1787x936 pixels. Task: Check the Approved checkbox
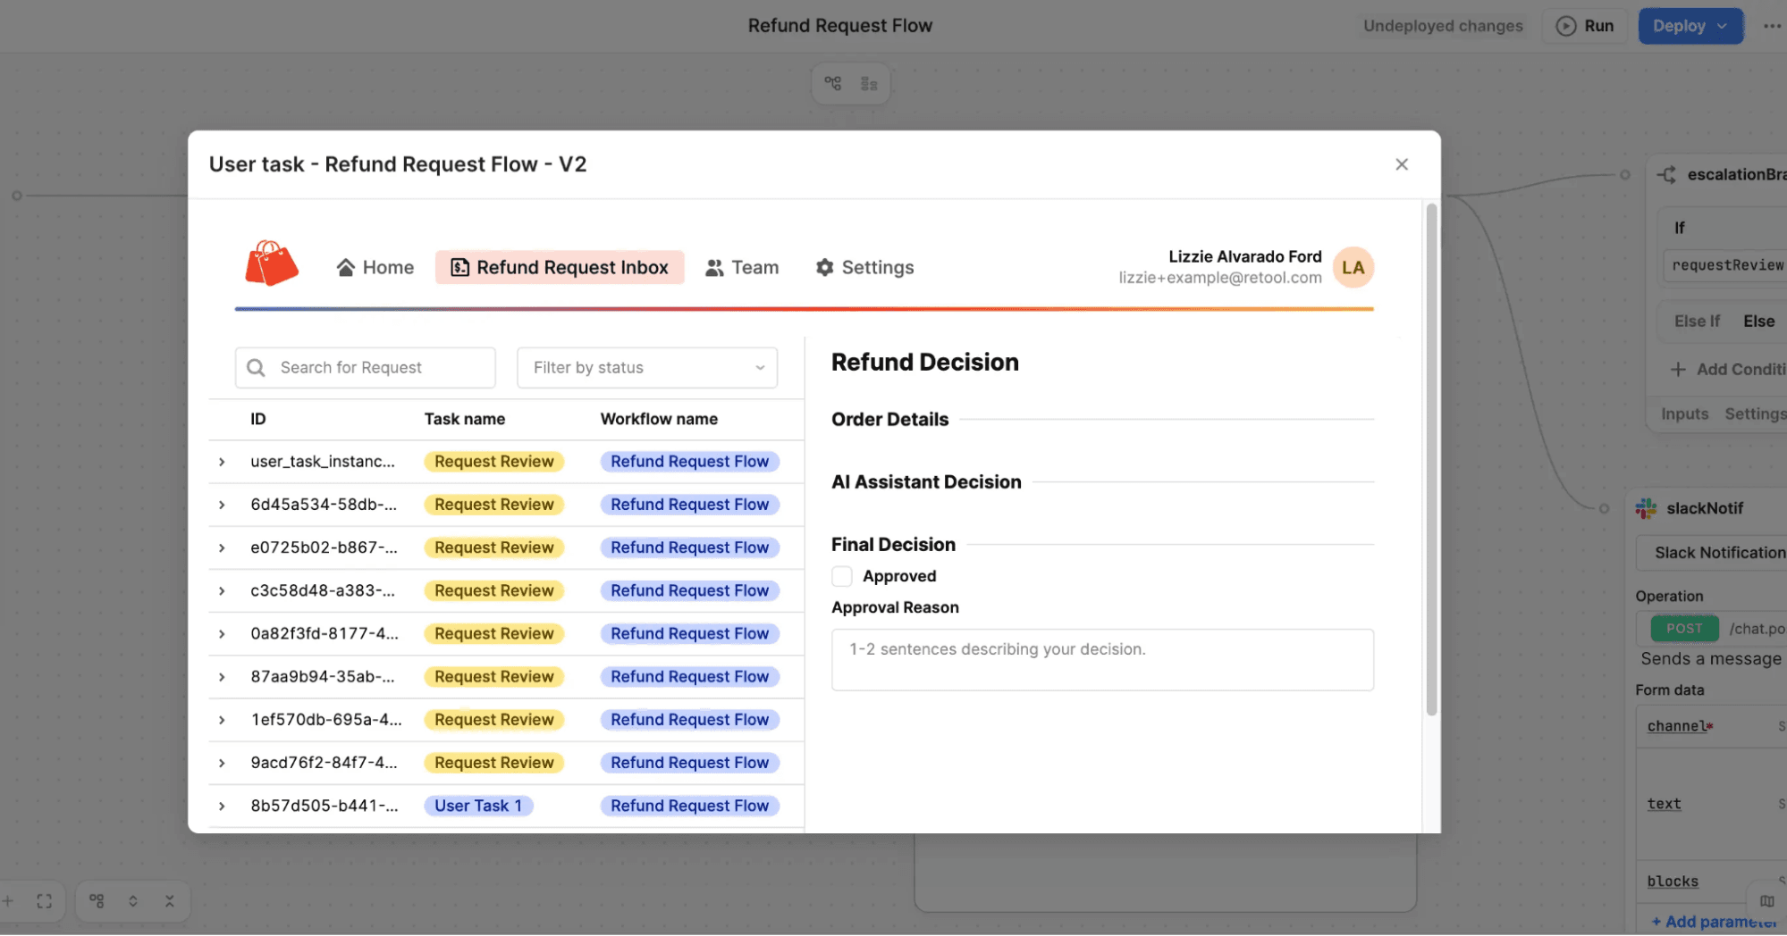(x=842, y=576)
